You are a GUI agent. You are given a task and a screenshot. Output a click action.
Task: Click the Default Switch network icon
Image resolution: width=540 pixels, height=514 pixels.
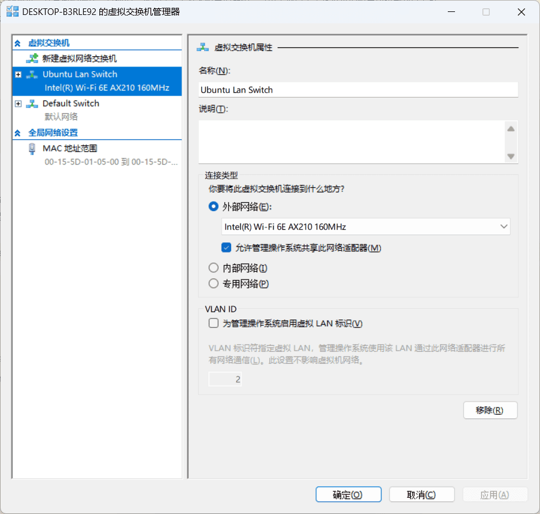pyautogui.click(x=33, y=103)
